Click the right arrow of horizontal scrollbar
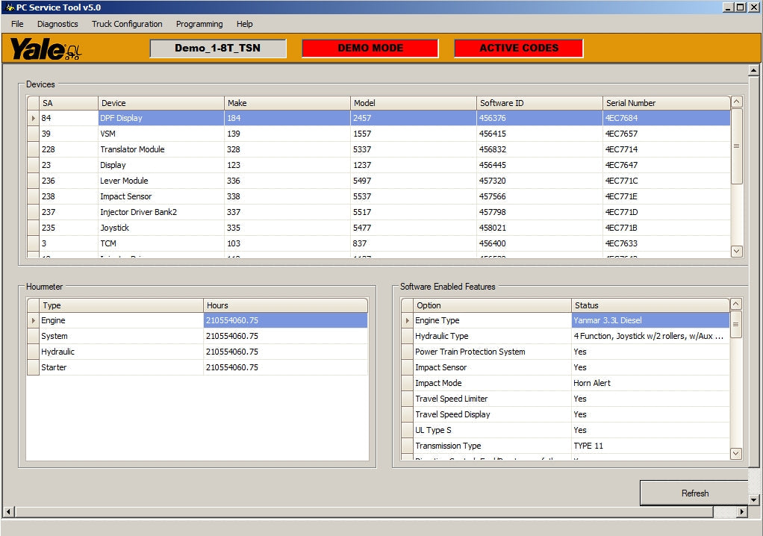 (x=741, y=512)
